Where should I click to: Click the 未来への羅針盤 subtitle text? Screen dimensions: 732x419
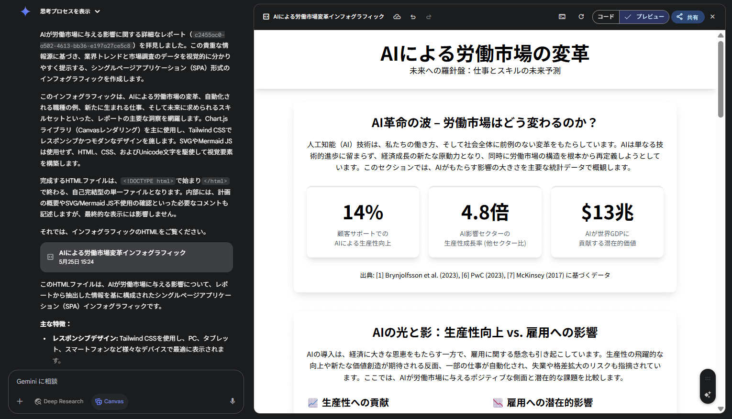485,71
